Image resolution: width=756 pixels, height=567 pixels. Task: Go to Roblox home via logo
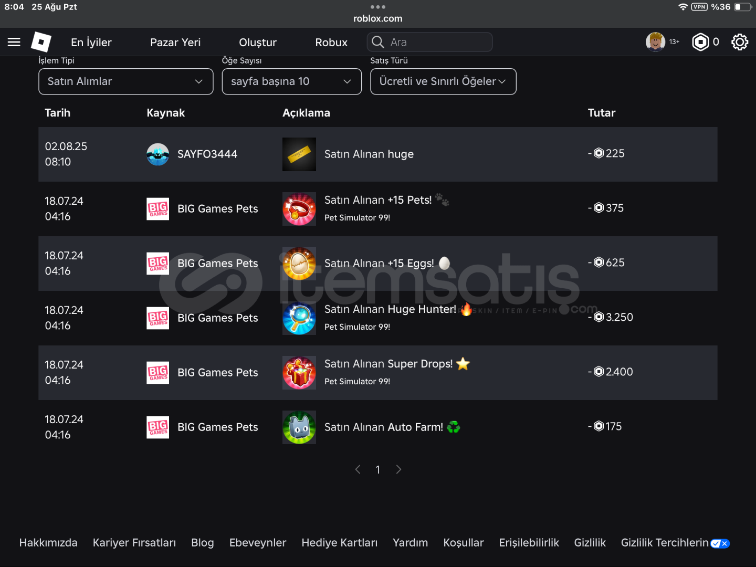pos(41,42)
